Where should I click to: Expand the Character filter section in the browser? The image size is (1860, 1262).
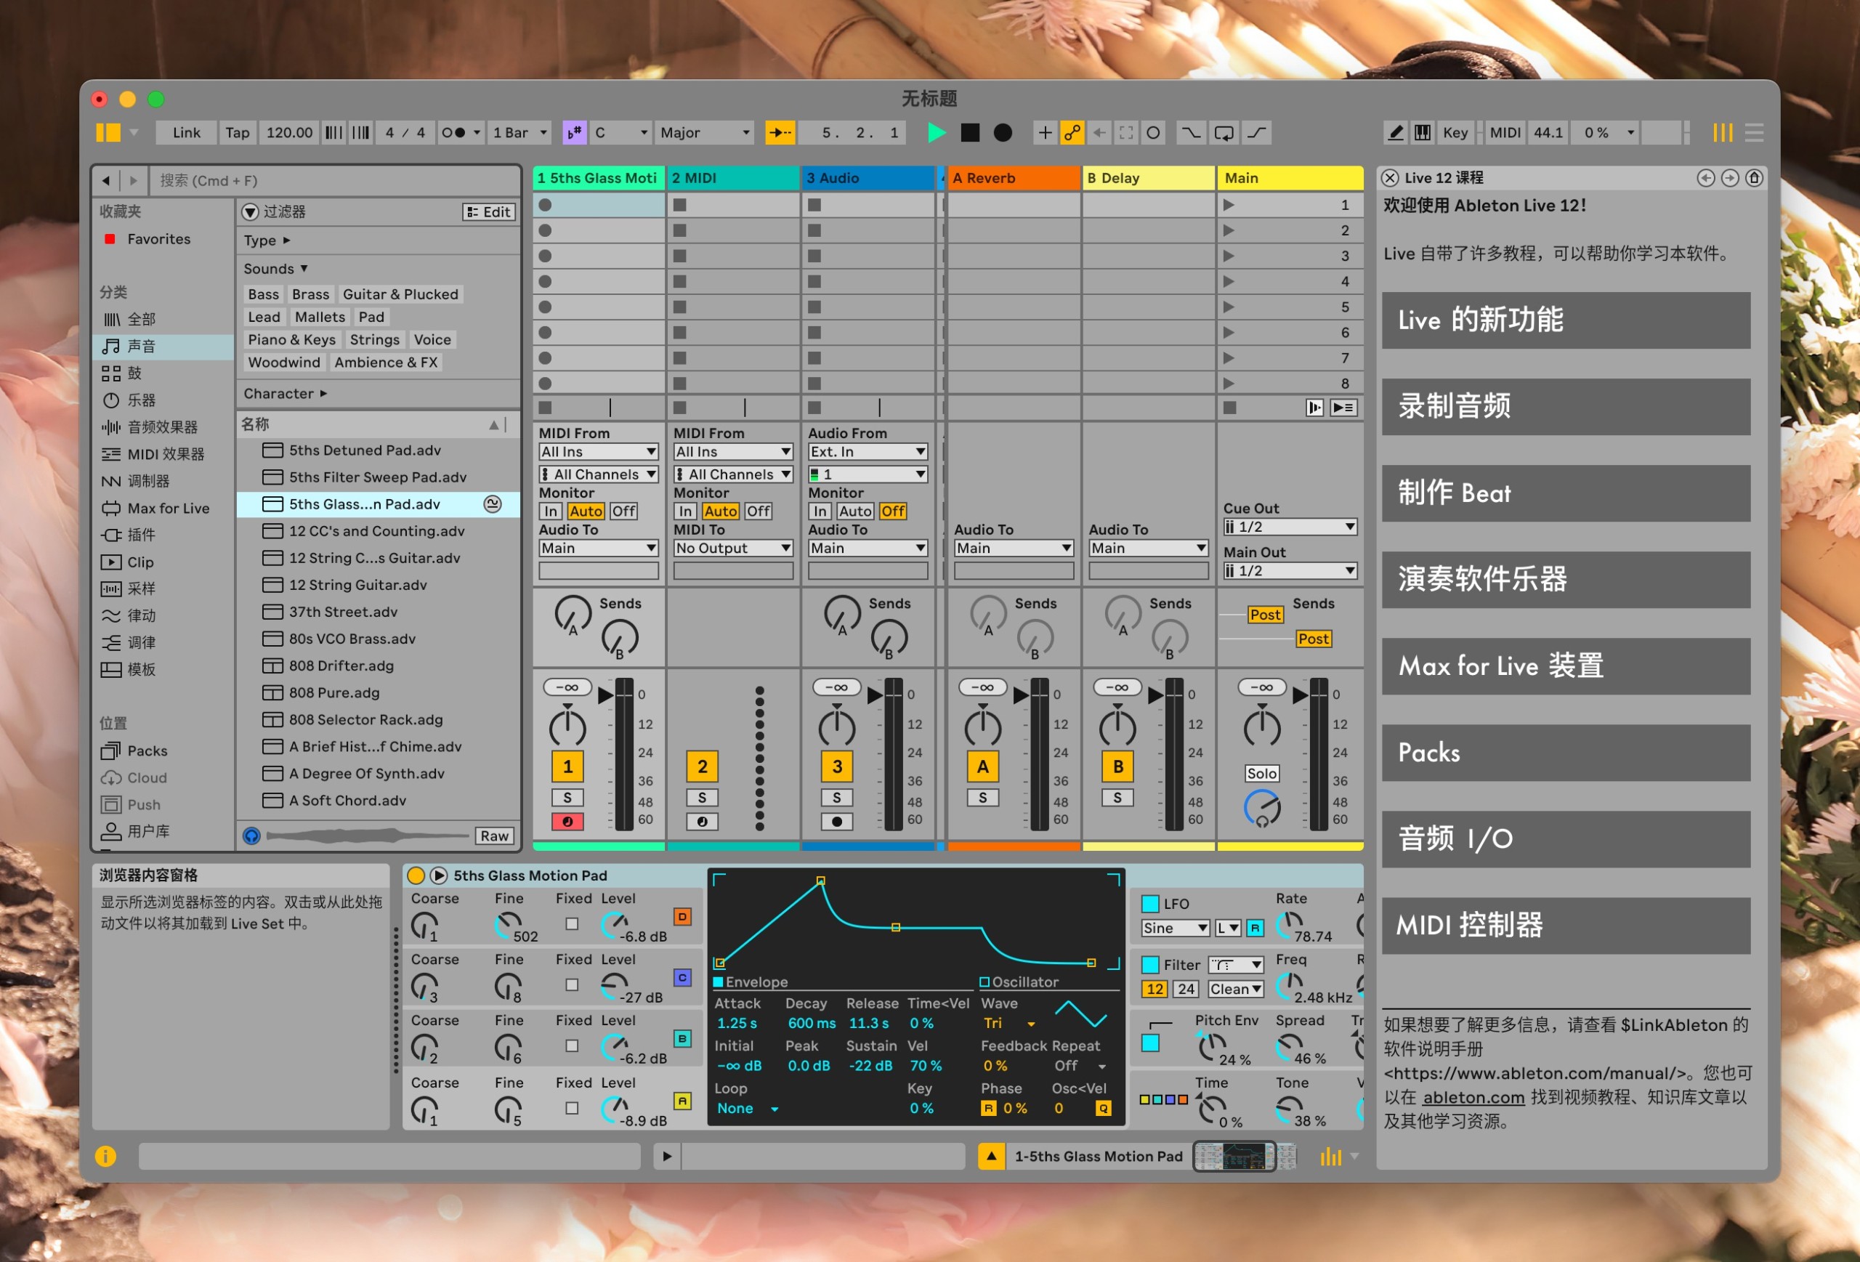pyautogui.click(x=285, y=393)
